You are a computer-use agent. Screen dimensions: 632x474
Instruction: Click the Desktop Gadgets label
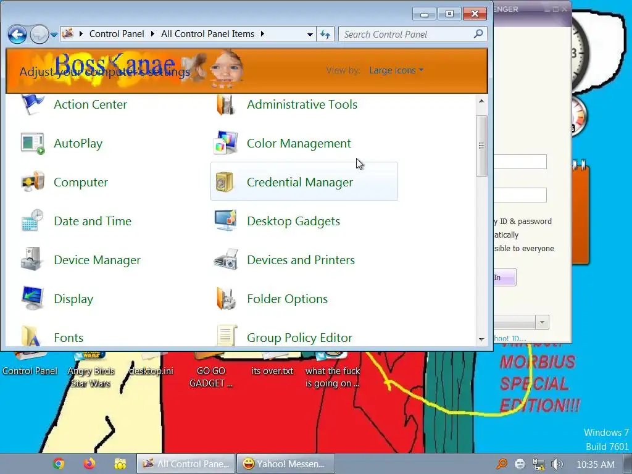tap(293, 221)
